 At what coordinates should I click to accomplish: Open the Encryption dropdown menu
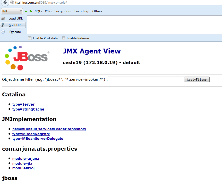tap(63, 11)
